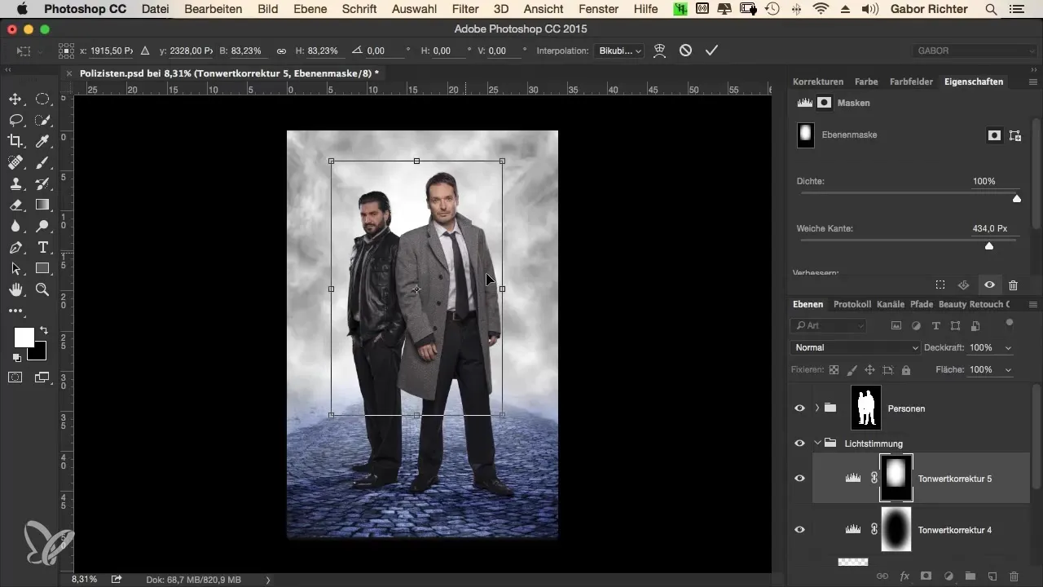Select the Path Selection tool
This screenshot has height=587, width=1043.
pyautogui.click(x=15, y=268)
